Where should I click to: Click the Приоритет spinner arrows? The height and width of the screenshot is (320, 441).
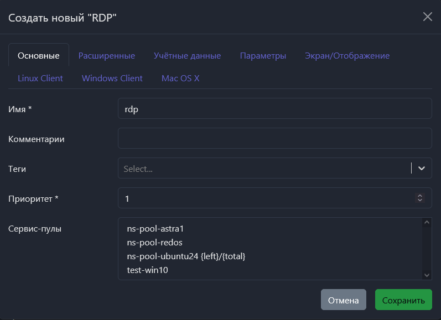coord(420,198)
